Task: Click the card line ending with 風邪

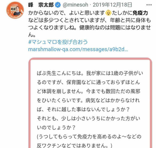Action: coord(88,91)
